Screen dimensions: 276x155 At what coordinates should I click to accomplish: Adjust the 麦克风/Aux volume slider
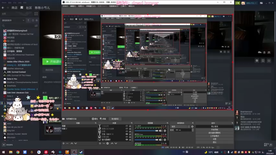pos(146,140)
